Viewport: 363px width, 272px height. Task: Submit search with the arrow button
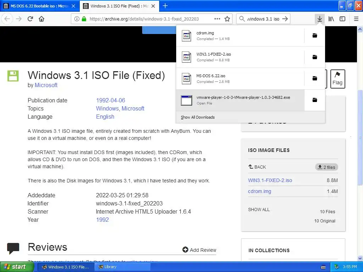[x=285, y=19]
